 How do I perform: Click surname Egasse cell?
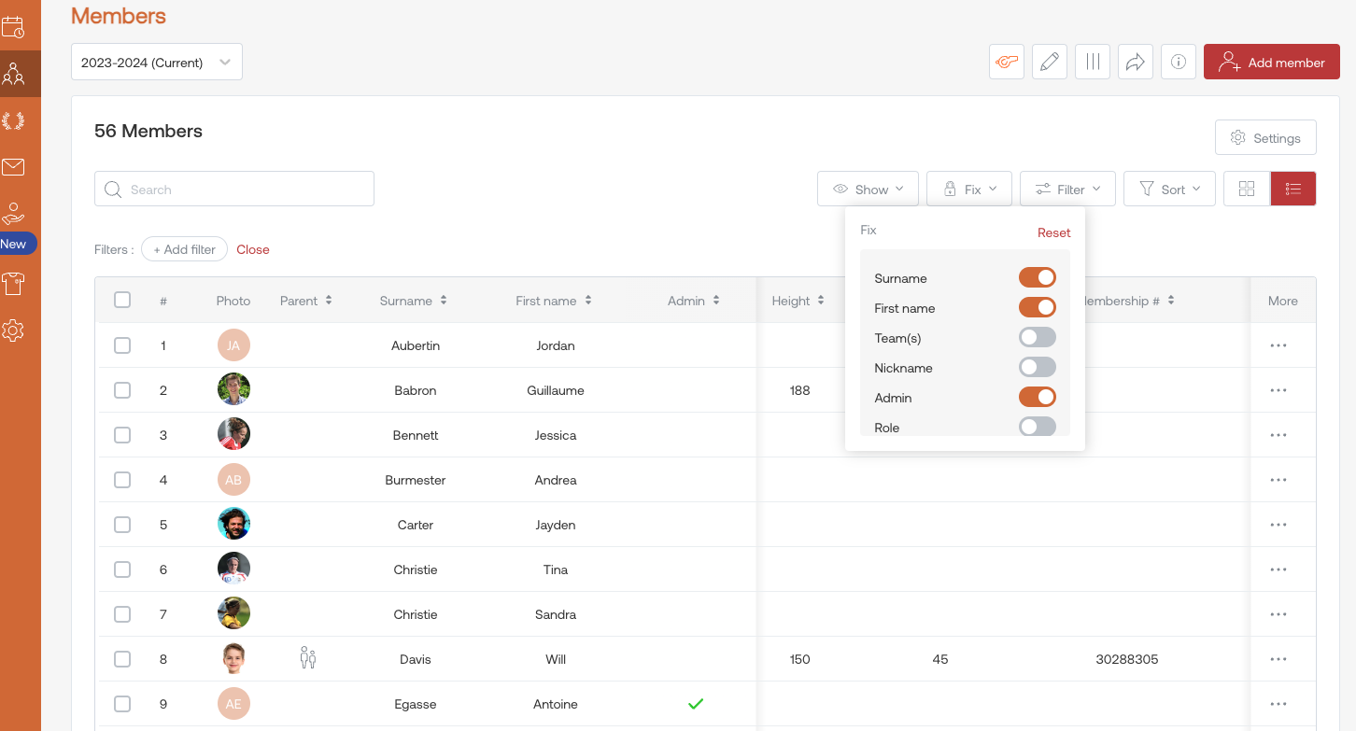[416, 704]
